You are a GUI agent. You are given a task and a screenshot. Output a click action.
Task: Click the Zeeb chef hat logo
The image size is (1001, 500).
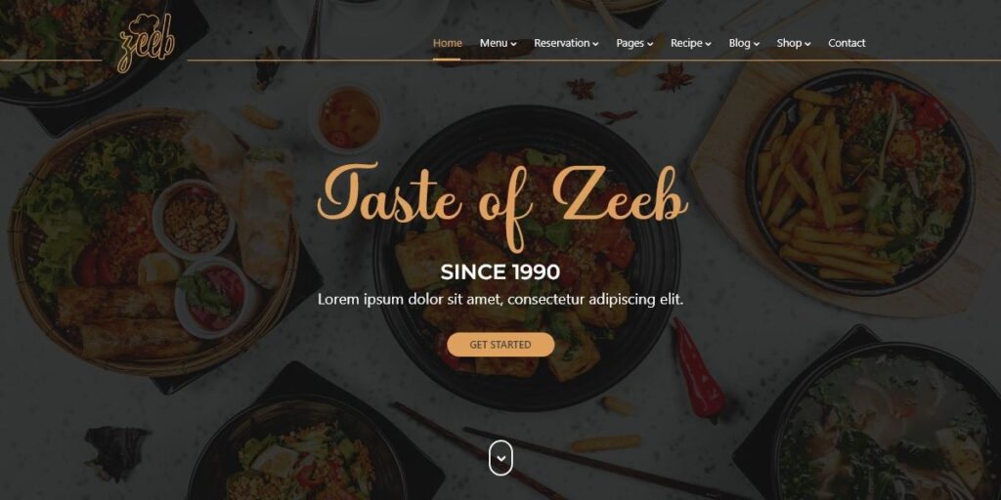coord(147,43)
